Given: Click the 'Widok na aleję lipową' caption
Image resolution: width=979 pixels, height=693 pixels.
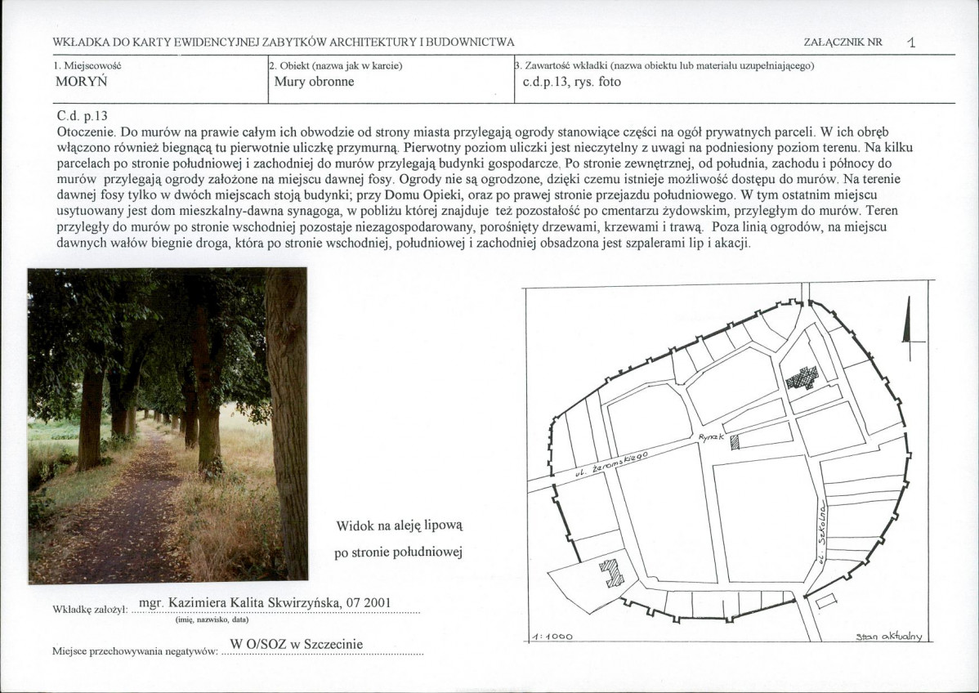Looking at the screenshot, I should pos(399,525).
